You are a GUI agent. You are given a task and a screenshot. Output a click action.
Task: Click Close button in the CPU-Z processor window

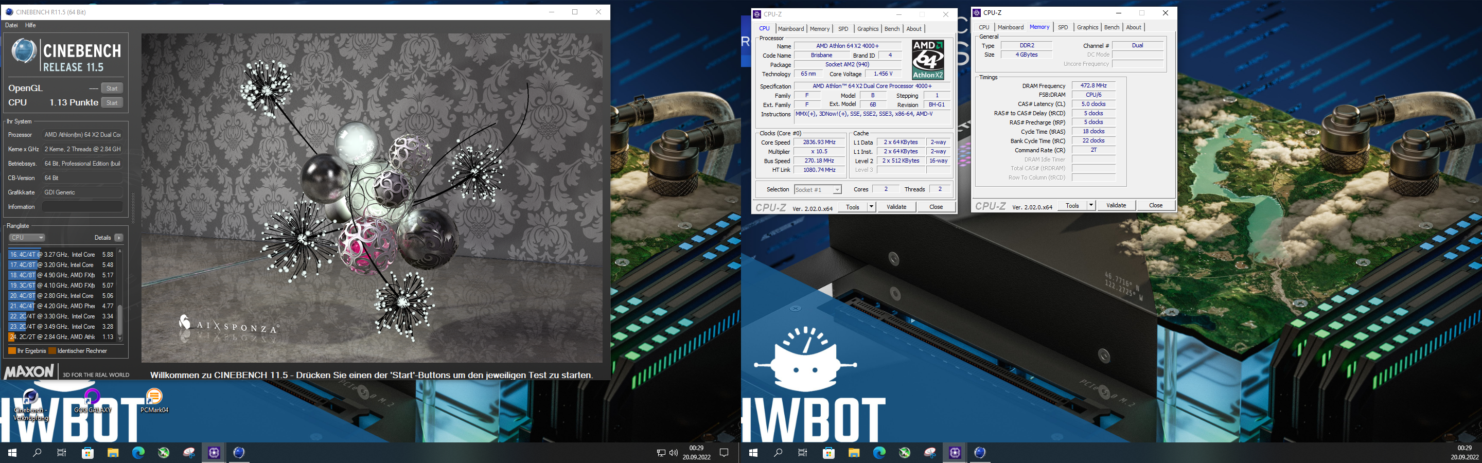coord(936,206)
